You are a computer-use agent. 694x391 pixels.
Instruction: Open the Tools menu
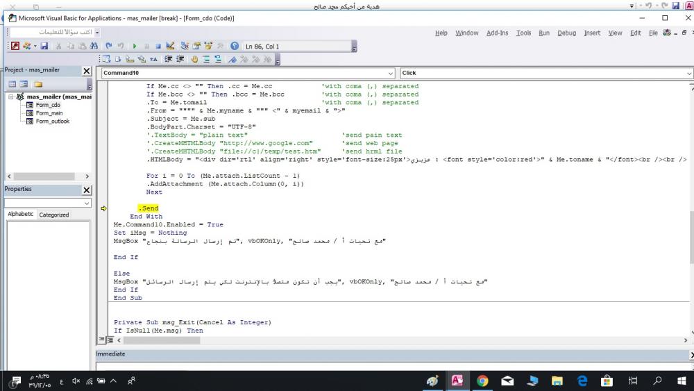523,33
